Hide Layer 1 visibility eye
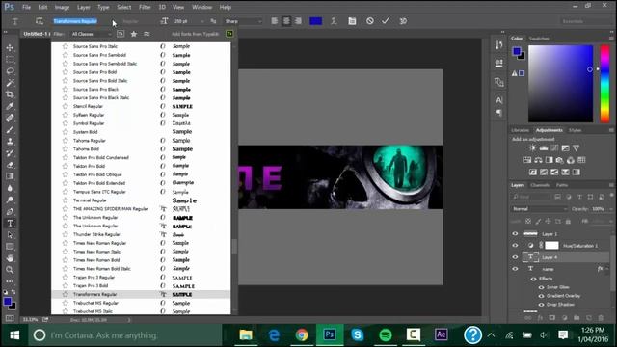617x347 pixels. [515, 233]
